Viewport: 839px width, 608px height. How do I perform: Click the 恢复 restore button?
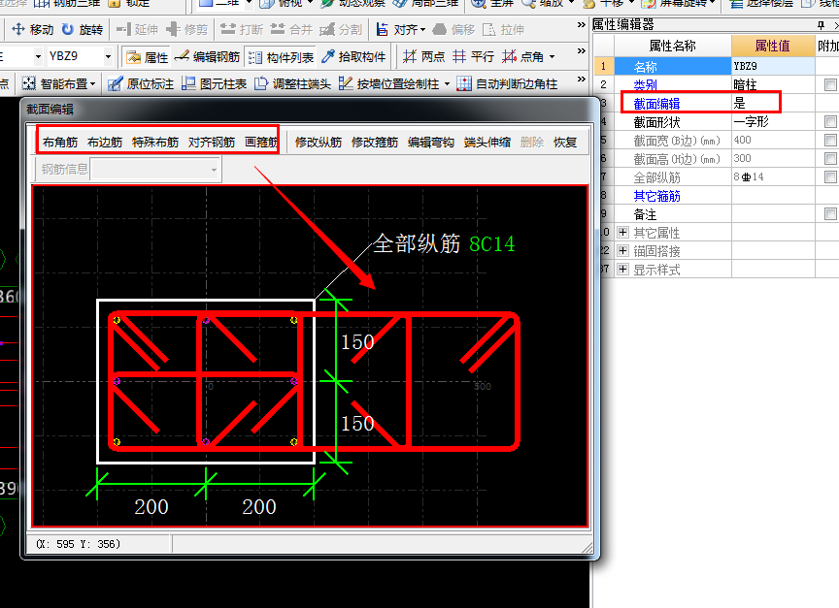tap(565, 143)
